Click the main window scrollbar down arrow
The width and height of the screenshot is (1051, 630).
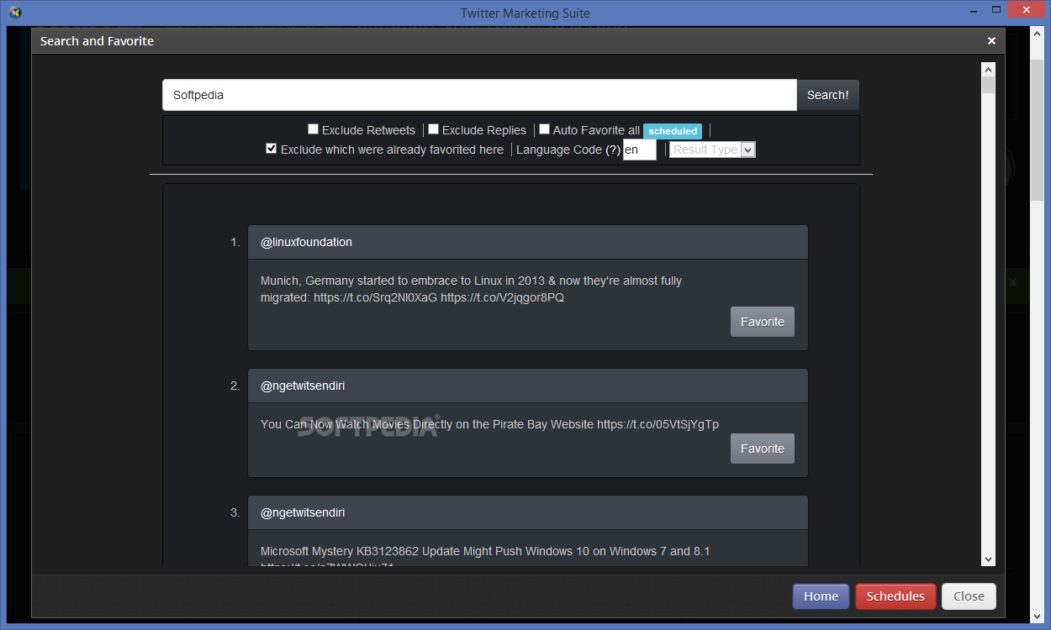click(x=1038, y=616)
